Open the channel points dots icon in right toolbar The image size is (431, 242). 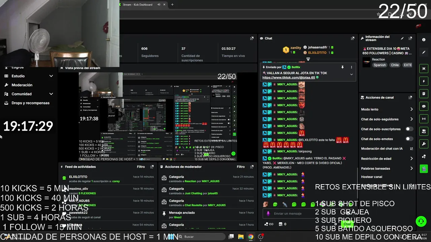(424, 156)
